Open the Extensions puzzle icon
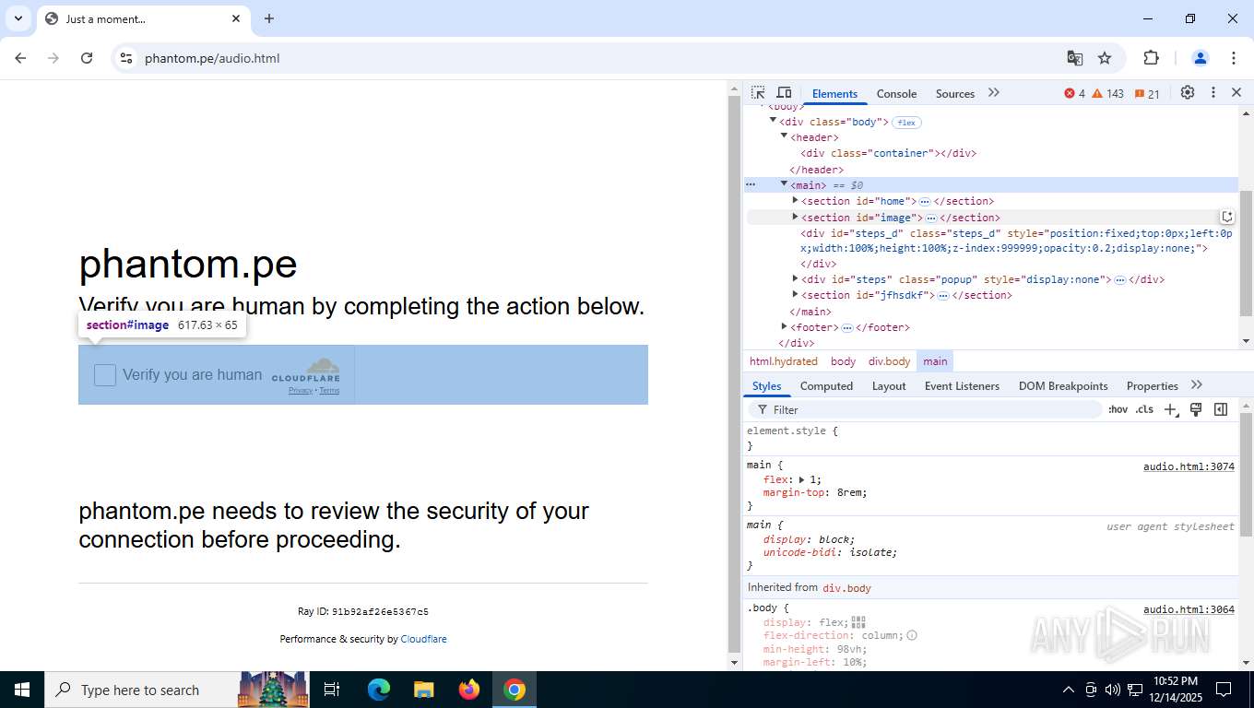This screenshot has width=1254, height=708. [x=1151, y=58]
